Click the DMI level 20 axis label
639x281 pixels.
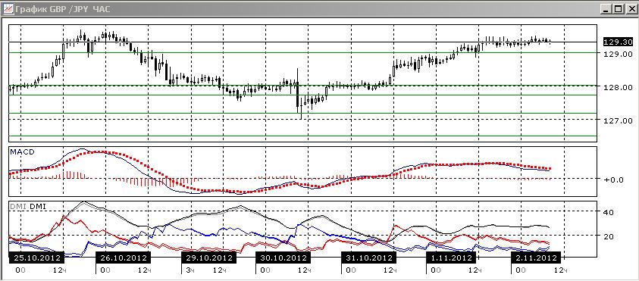[608, 236]
